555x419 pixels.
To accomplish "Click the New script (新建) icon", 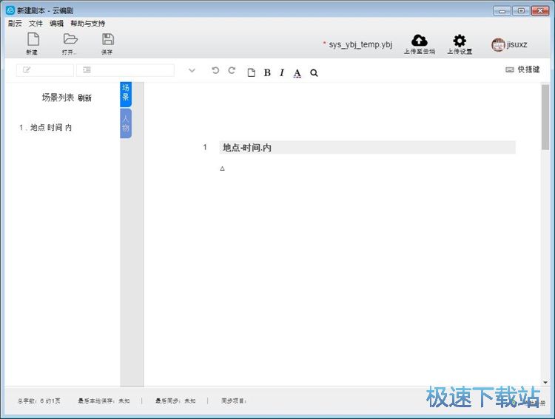I will pos(32,43).
